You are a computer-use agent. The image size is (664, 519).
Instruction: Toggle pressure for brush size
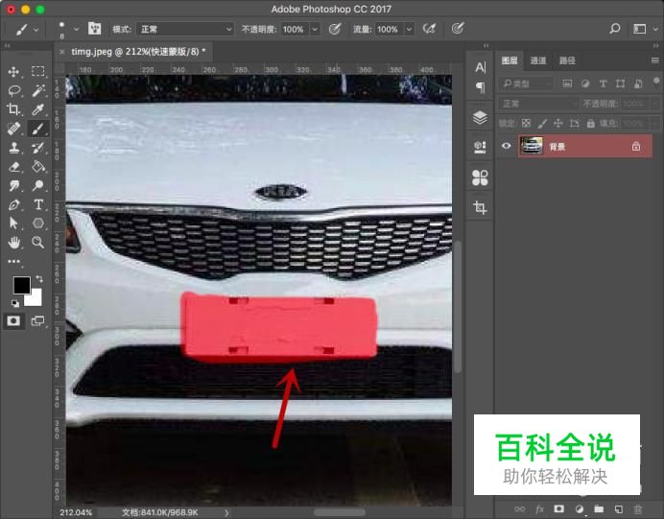pos(458,29)
